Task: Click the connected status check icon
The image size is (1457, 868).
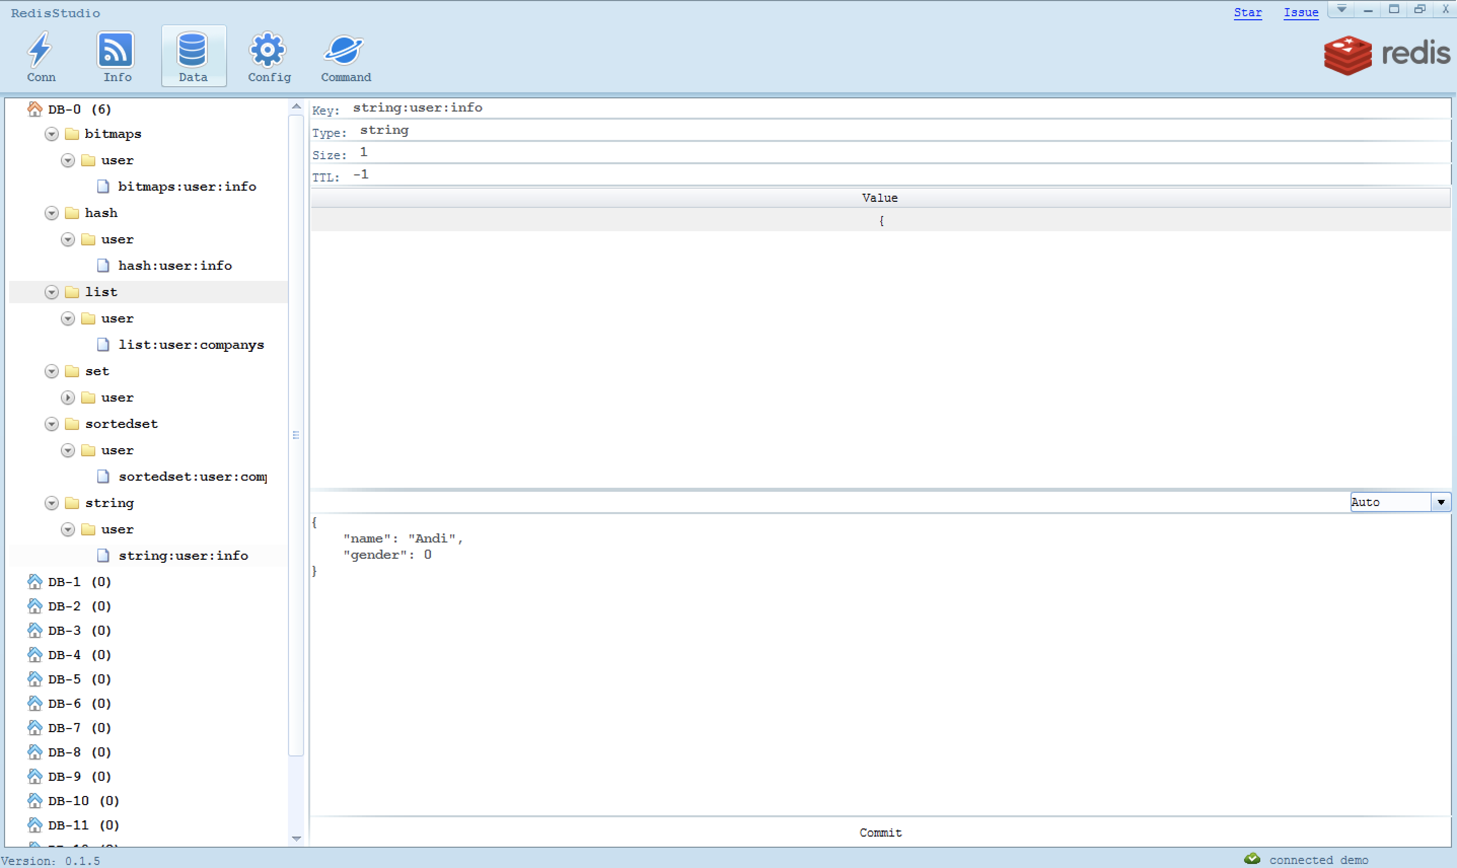Action: click(x=1252, y=859)
